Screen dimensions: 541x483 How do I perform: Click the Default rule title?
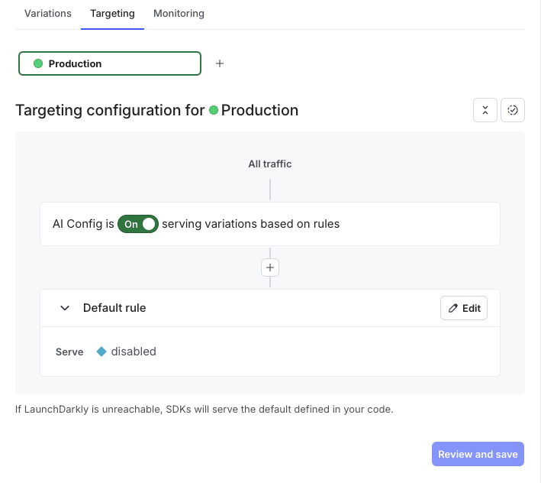(x=114, y=308)
